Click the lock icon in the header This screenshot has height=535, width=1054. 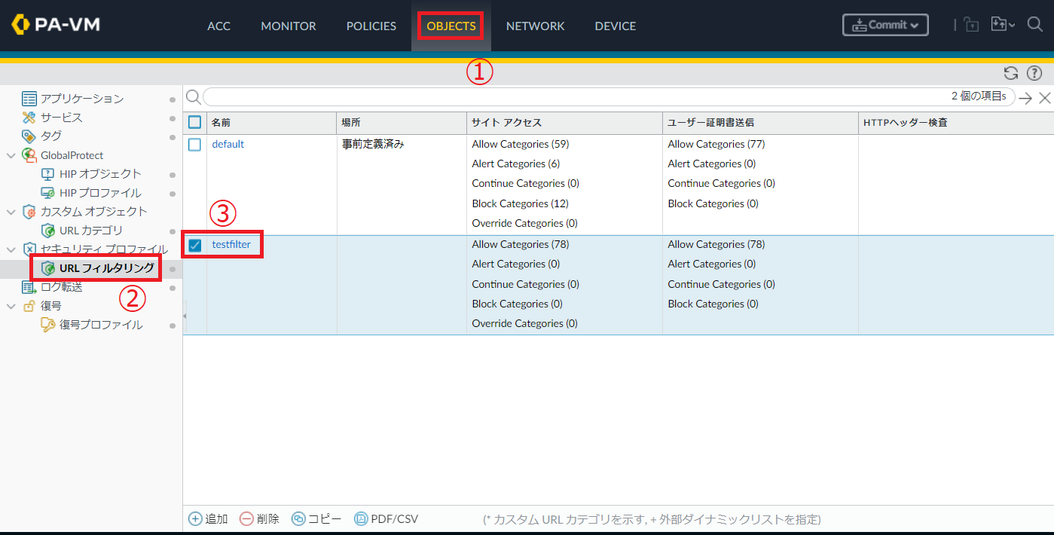(x=971, y=25)
